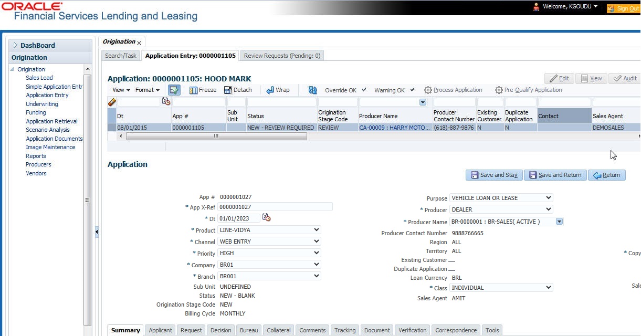
Task: Click the Audit button
Action: [x=625, y=78]
